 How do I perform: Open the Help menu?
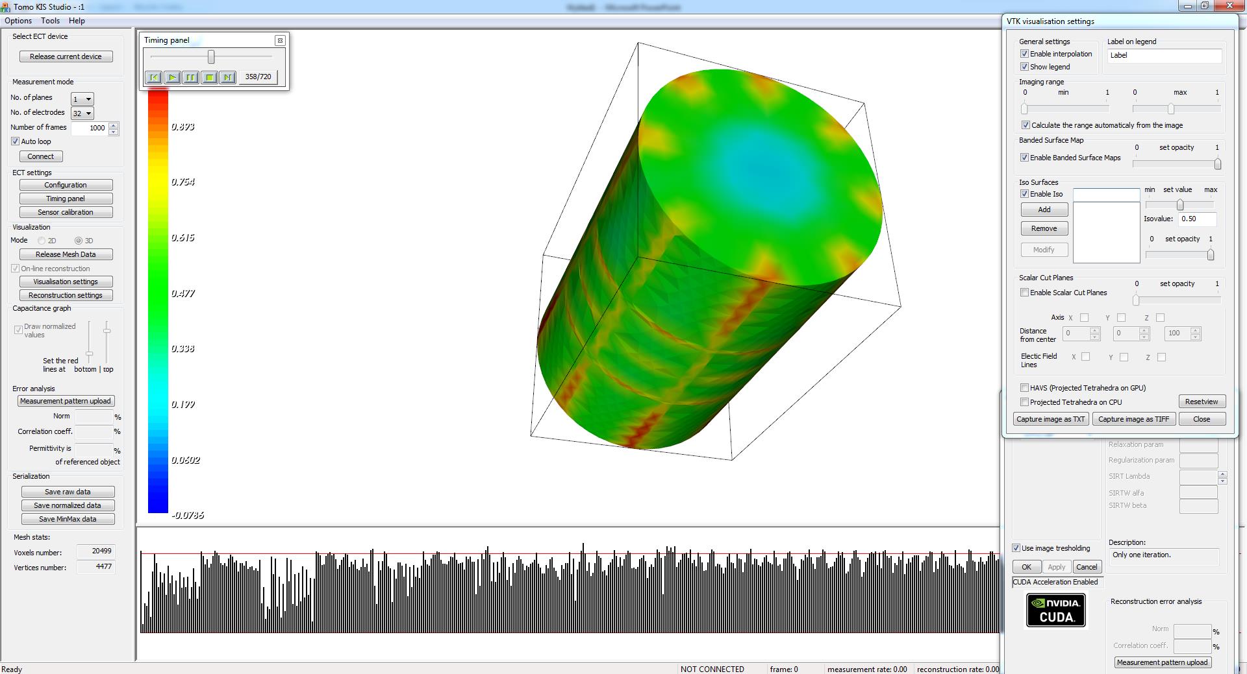click(77, 21)
